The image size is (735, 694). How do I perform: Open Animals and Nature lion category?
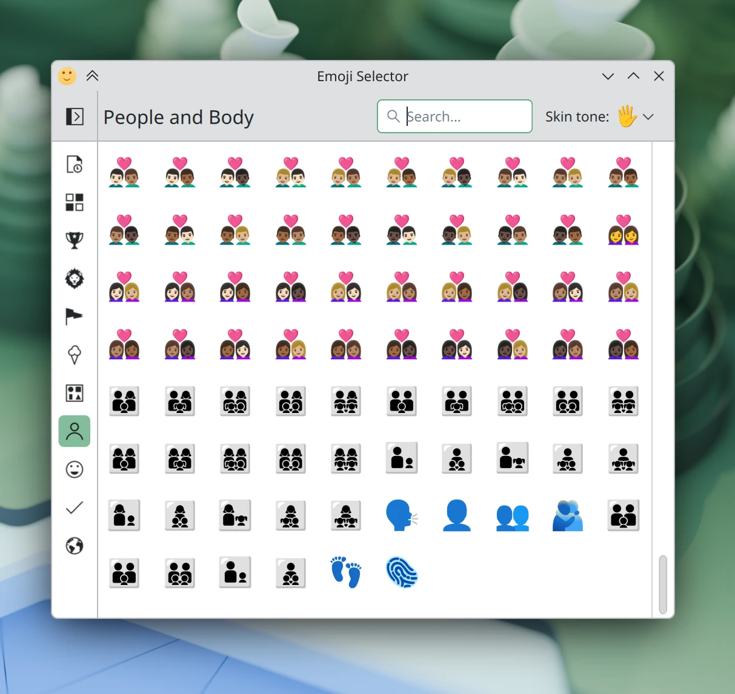(74, 279)
